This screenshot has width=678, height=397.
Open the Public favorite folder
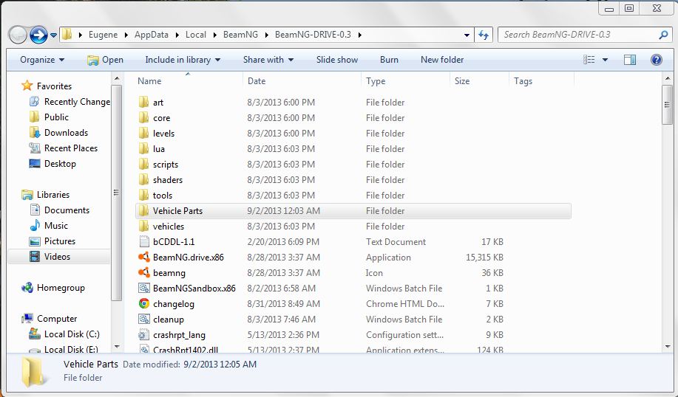pyautogui.click(x=56, y=117)
